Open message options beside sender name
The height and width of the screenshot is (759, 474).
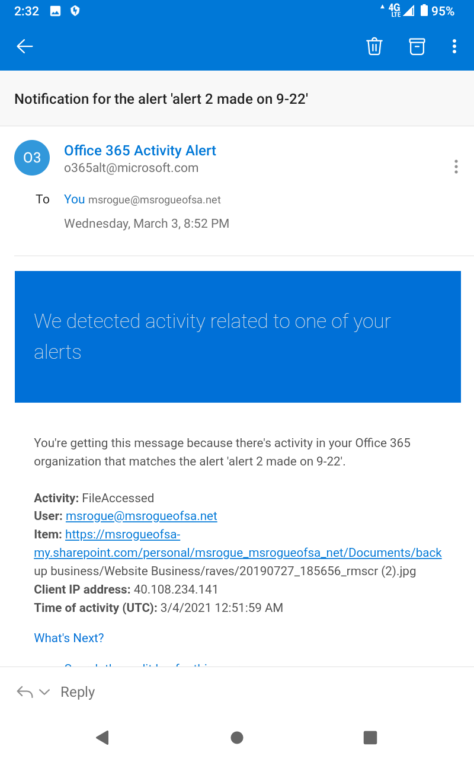point(456,167)
